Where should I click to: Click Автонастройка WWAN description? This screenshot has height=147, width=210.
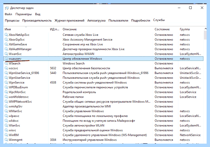78,54
